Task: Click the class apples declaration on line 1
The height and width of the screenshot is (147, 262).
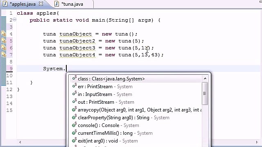Action: pyautogui.click(x=38, y=13)
